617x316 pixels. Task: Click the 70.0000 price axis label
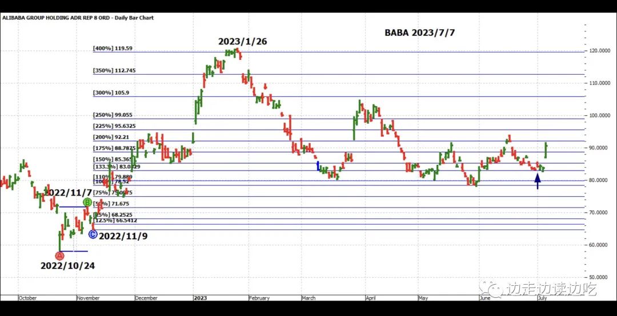point(598,213)
